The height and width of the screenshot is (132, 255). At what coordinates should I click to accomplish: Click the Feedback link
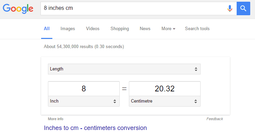point(215,119)
